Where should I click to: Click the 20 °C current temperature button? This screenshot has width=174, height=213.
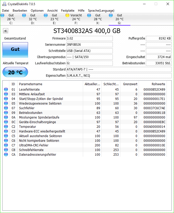tap(15, 72)
